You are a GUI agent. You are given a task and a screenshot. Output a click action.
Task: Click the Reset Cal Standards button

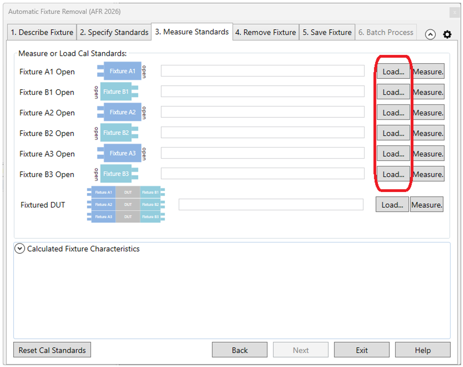coord(52,350)
